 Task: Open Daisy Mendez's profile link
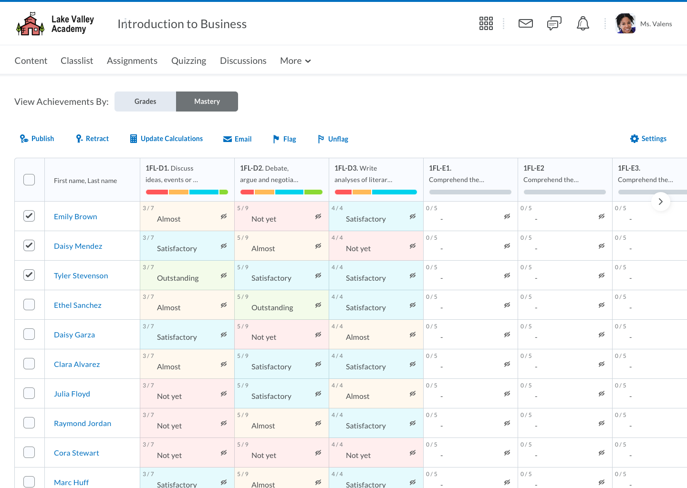pos(78,246)
